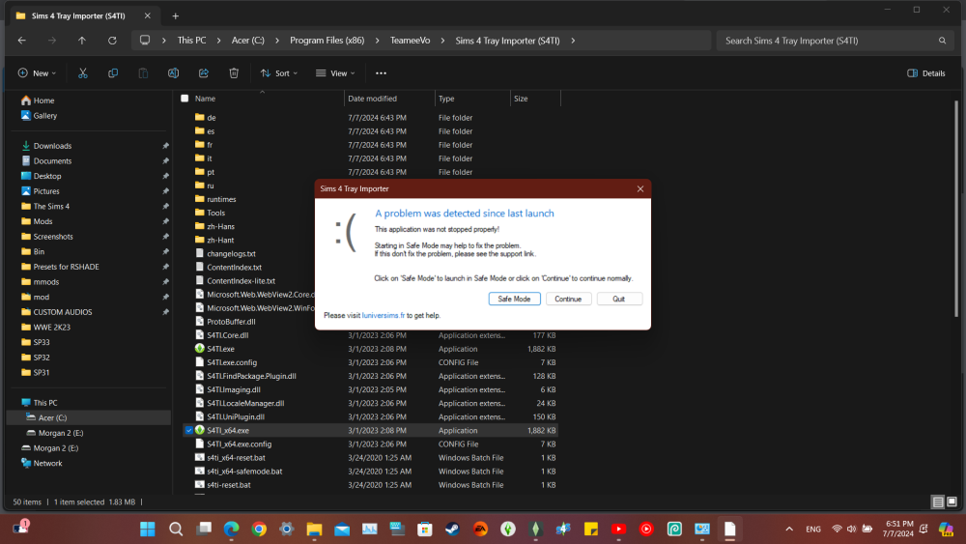The width and height of the screenshot is (966, 544).
Task: Click the Continue button in dialog
Action: 568,299
